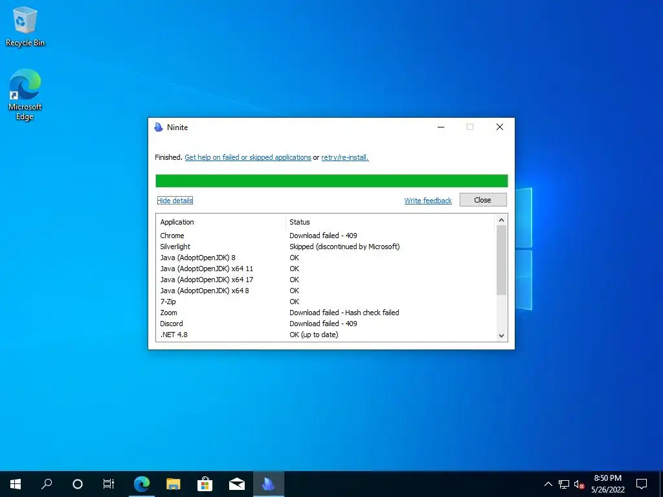Click the scroll up arrow in details list
663x497 pixels.
coord(501,220)
